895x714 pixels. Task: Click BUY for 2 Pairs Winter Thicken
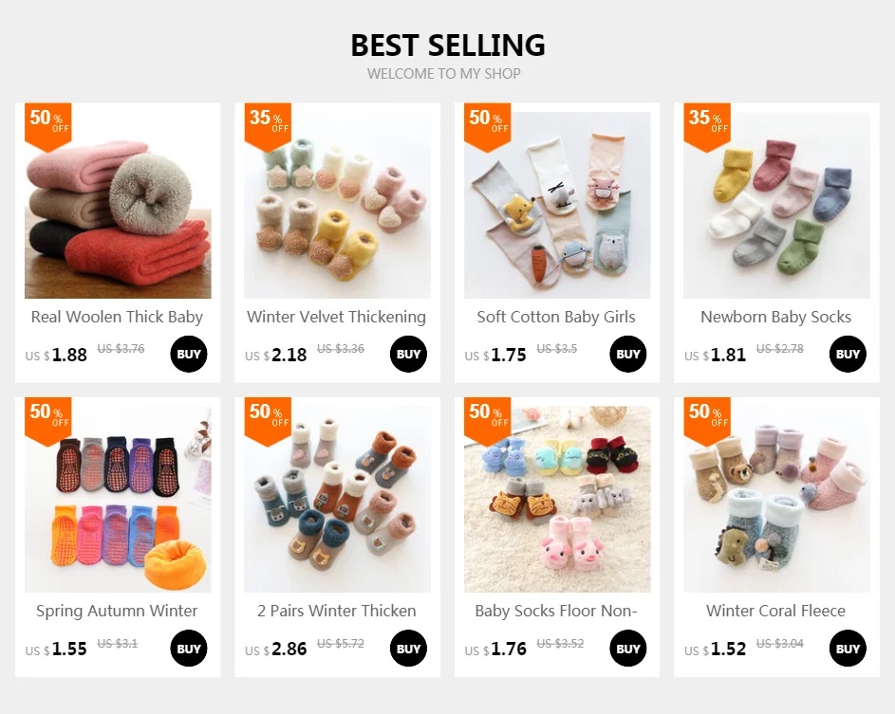(x=408, y=649)
